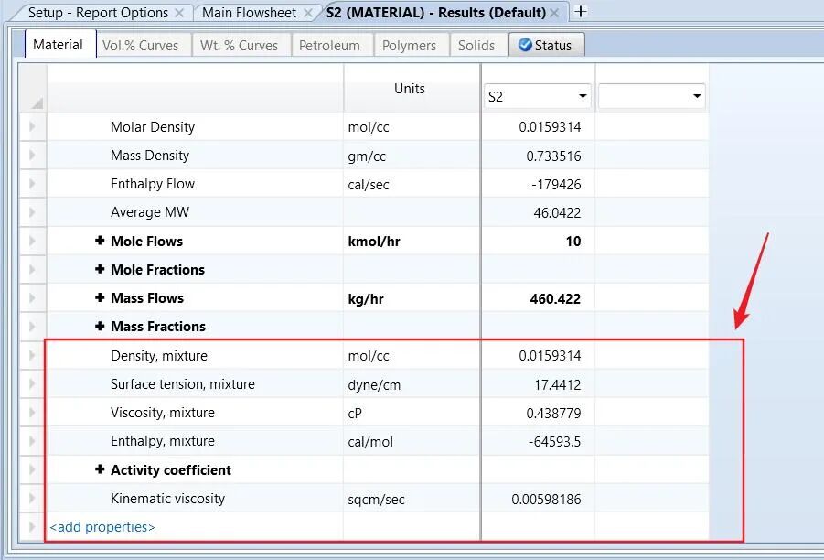Select the add properties row header arrow
824x560 pixels.
(x=32, y=527)
